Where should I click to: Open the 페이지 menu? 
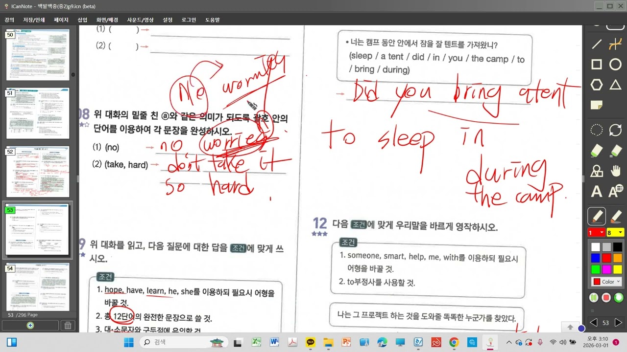(61, 20)
